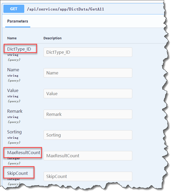Image resolution: width=174 pixels, height=195 pixels.
Task: Click the Value parameter name label
Action: [13, 90]
